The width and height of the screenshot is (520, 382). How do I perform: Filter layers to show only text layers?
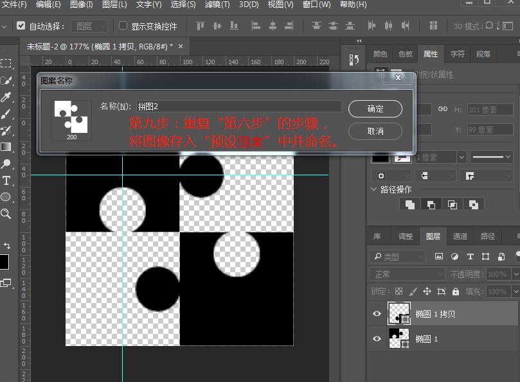pyautogui.click(x=471, y=256)
